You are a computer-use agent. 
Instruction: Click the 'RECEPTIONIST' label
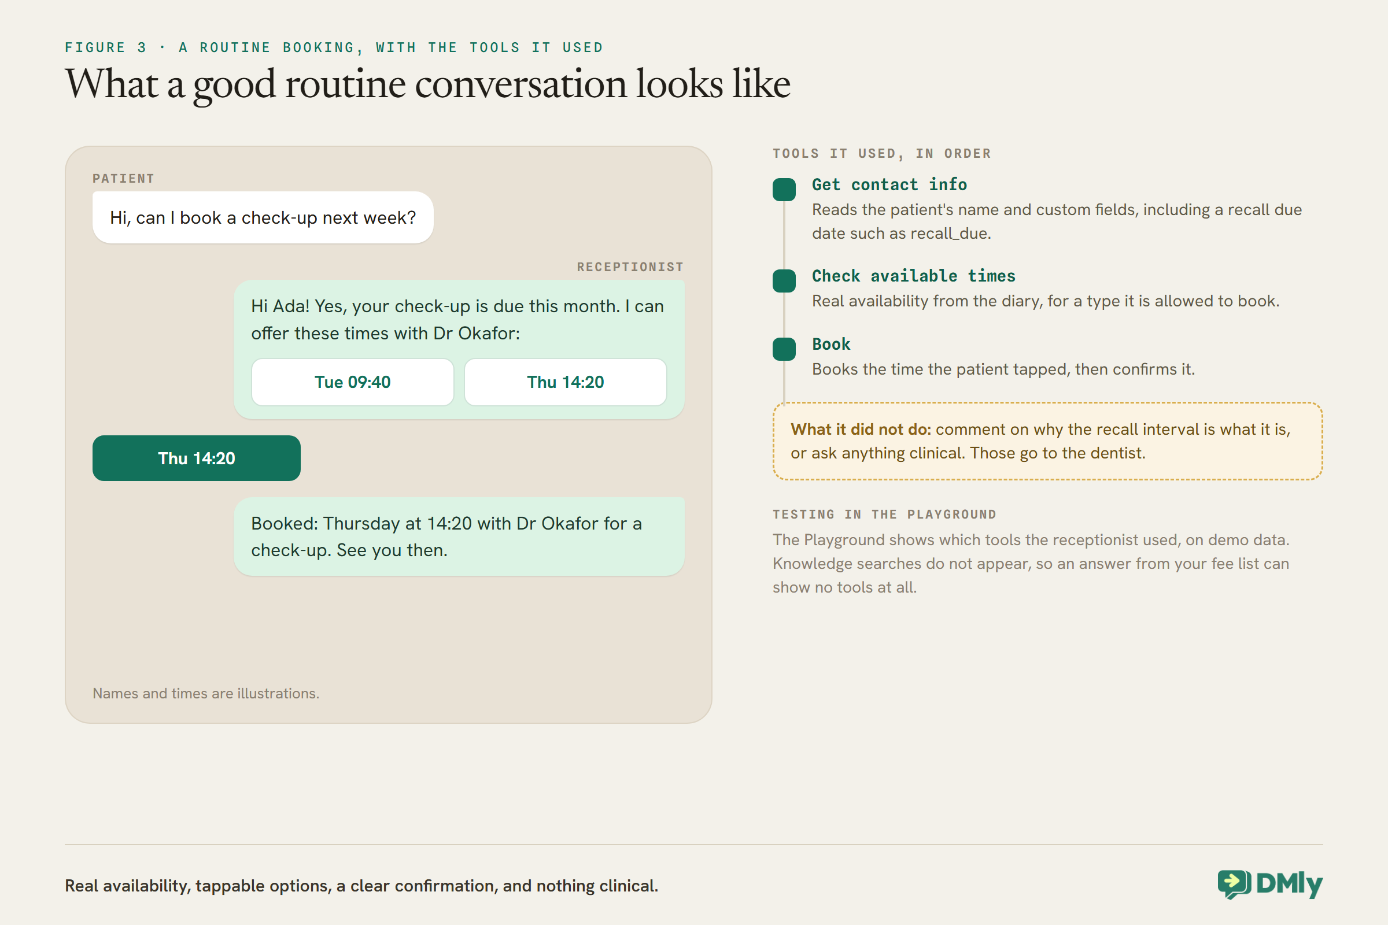[630, 267]
